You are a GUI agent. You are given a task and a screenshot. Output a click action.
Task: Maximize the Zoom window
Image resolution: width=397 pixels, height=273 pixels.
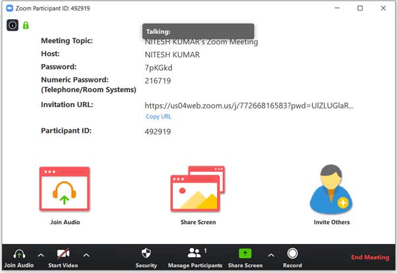[360, 8]
